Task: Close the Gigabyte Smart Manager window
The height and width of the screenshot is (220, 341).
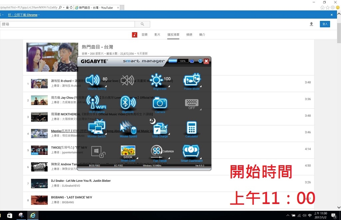Action: [206, 61]
